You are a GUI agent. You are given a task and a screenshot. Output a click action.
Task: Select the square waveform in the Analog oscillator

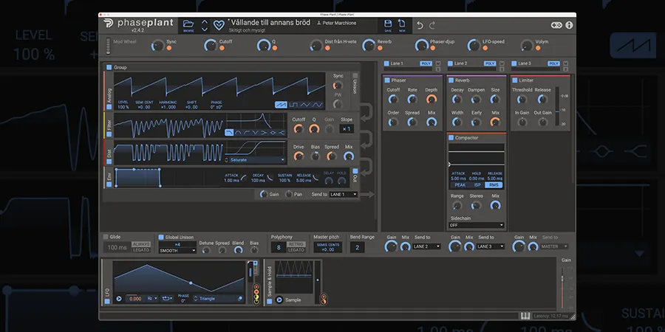(x=293, y=105)
